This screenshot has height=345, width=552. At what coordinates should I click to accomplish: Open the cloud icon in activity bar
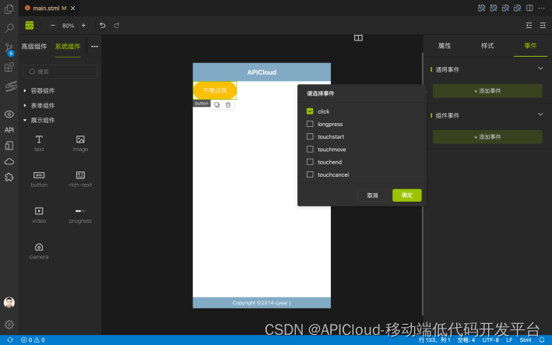(9, 161)
